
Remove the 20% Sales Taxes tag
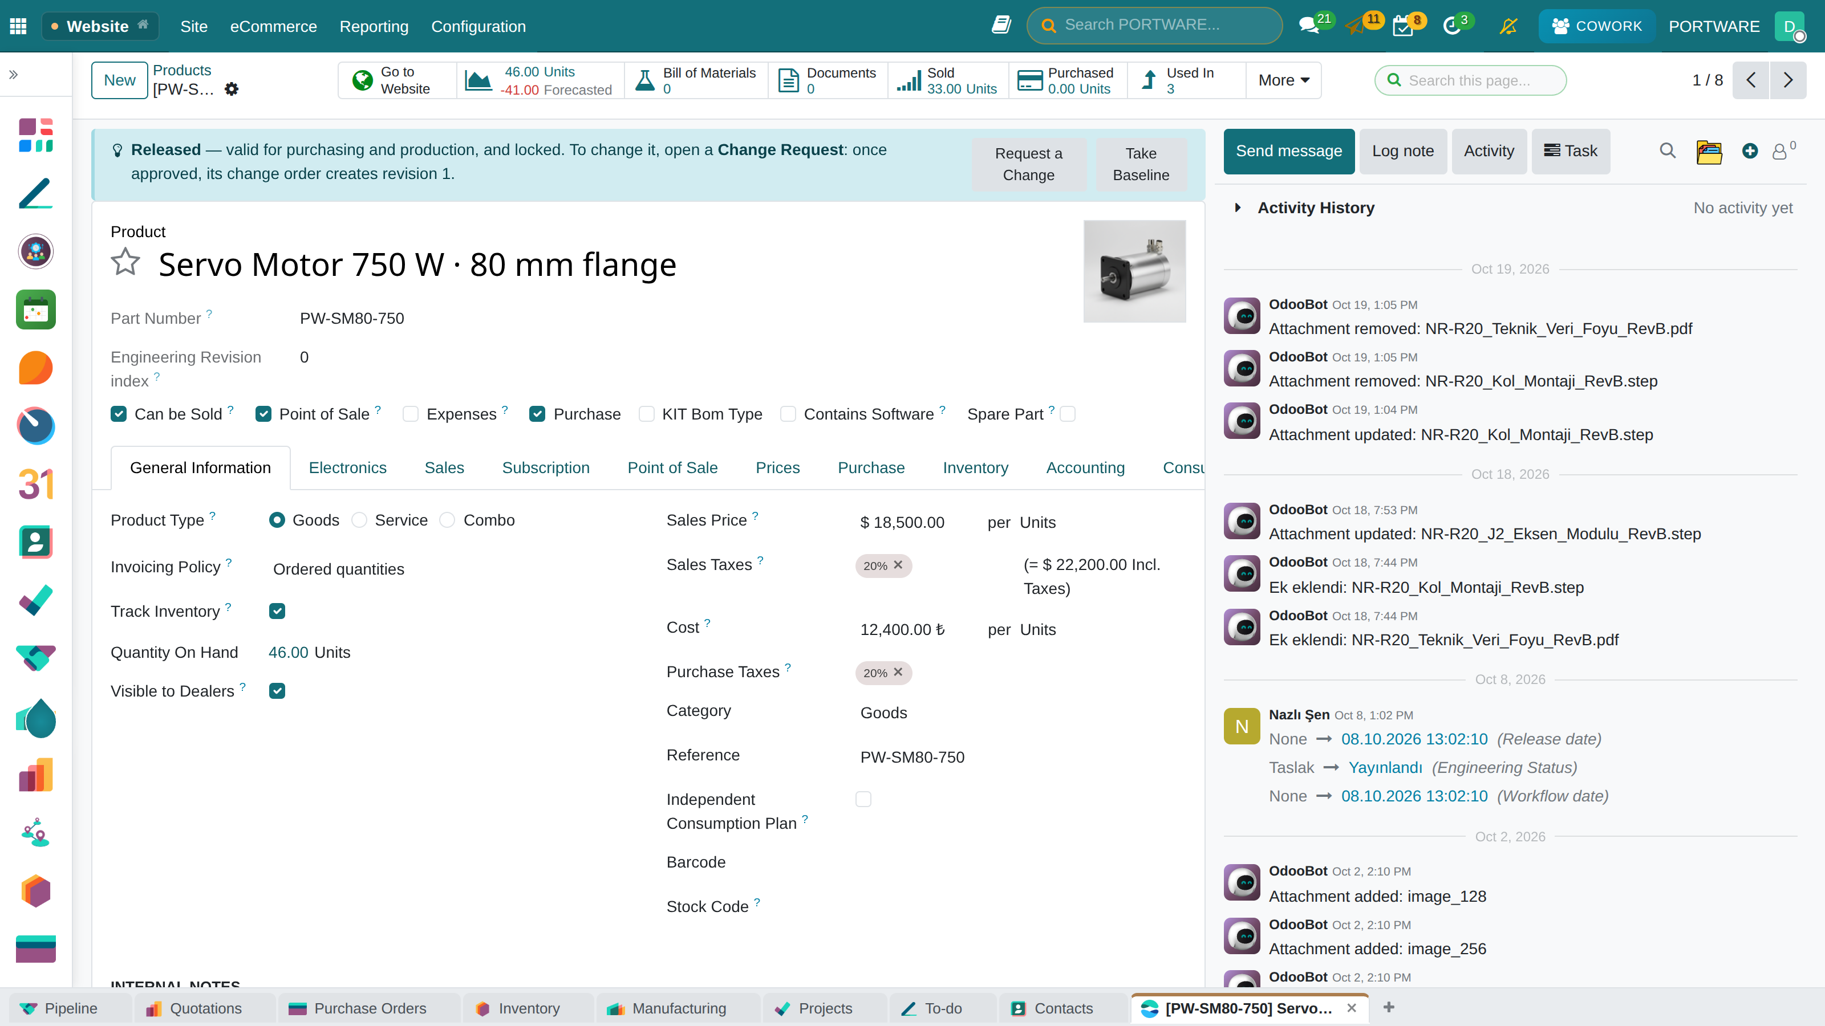click(x=898, y=564)
